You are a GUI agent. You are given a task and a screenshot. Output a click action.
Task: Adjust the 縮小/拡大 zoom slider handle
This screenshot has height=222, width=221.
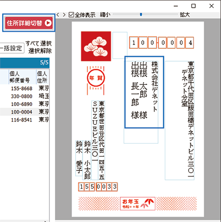(x=141, y=14)
